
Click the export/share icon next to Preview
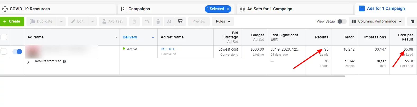pyautogui.click(x=180, y=21)
